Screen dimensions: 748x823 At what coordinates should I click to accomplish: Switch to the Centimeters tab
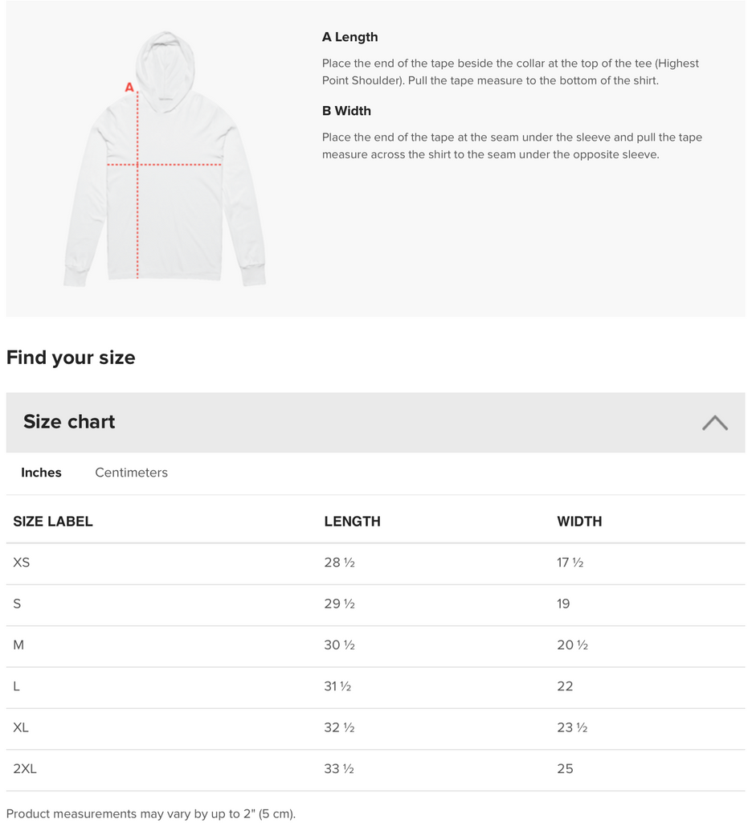tap(131, 473)
